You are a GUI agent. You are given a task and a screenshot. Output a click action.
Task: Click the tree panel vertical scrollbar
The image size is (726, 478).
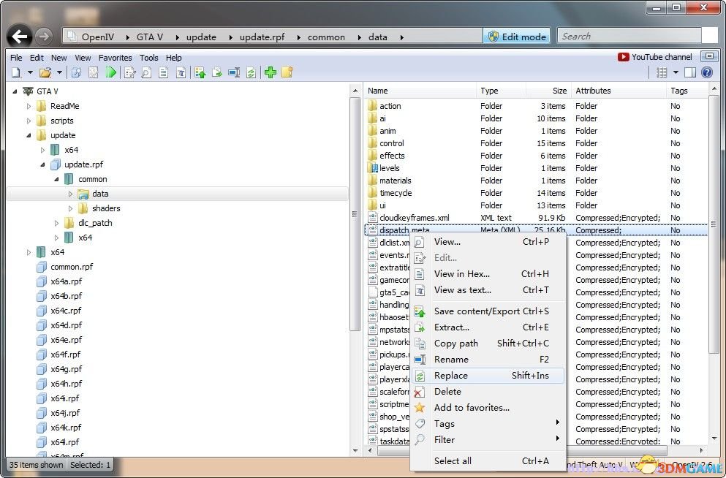coord(355,213)
